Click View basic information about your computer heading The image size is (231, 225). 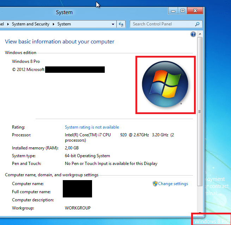coord(60,42)
